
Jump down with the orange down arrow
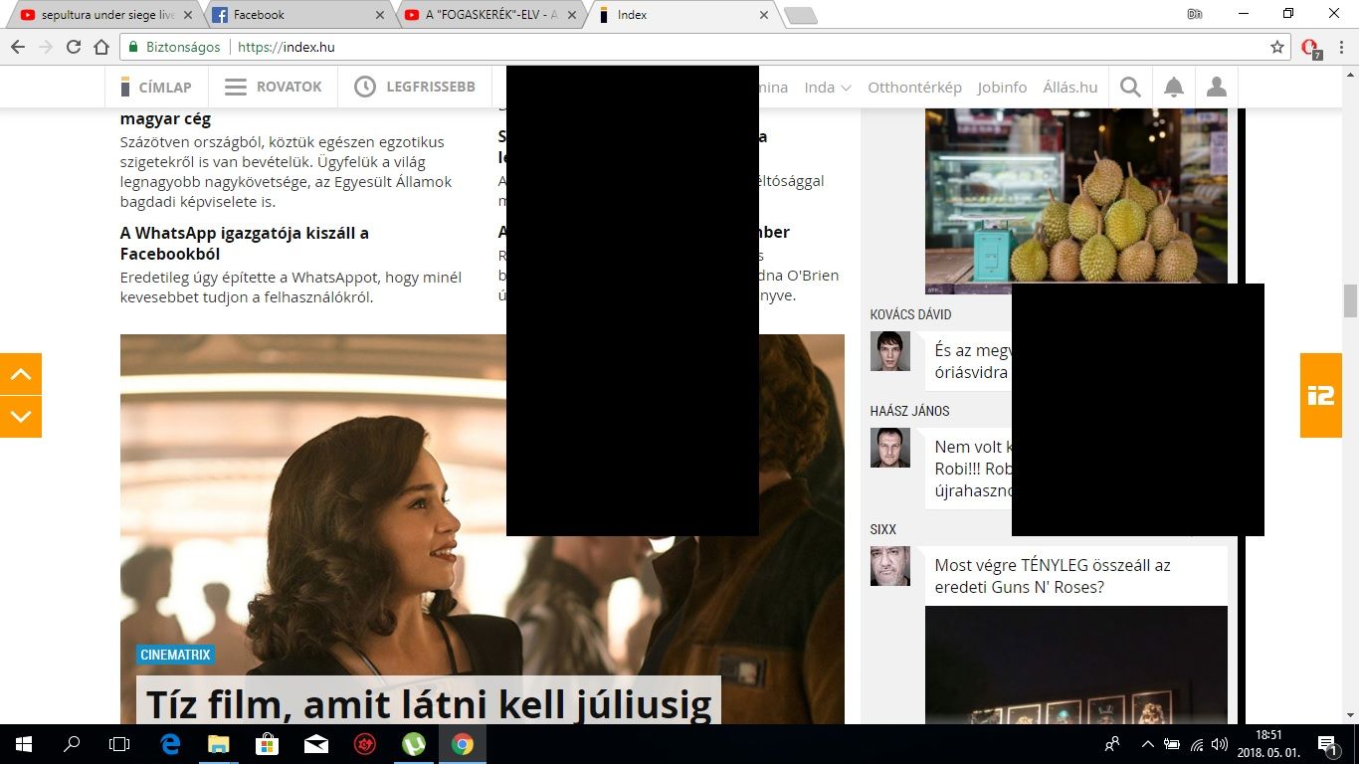click(x=21, y=417)
